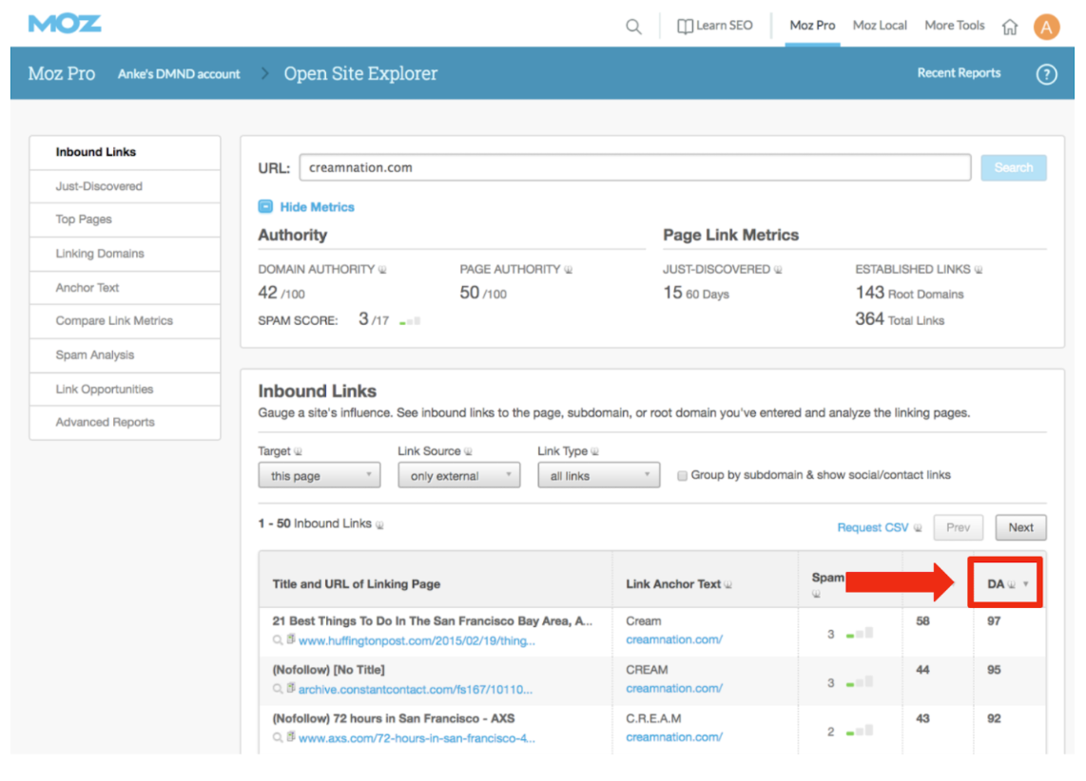This screenshot has width=1086, height=781.
Task: Click the Next pagination button
Action: (x=1020, y=527)
